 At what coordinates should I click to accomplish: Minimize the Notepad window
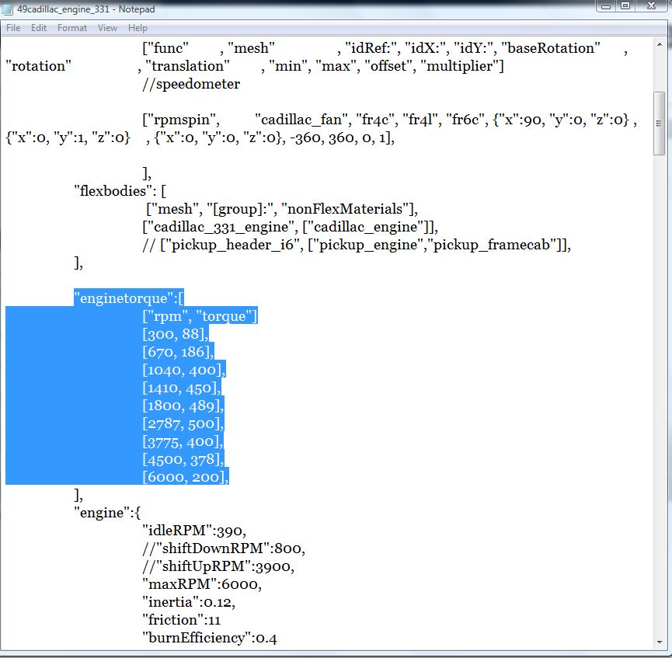[x=605, y=6]
